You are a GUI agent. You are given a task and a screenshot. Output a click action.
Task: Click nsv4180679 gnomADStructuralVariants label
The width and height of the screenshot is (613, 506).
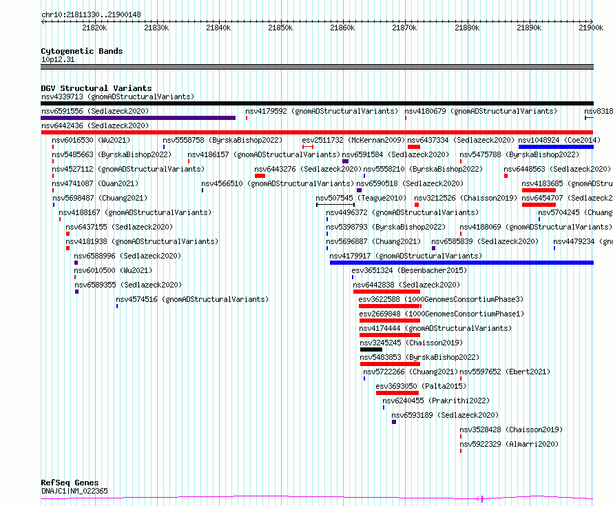pos(481,111)
